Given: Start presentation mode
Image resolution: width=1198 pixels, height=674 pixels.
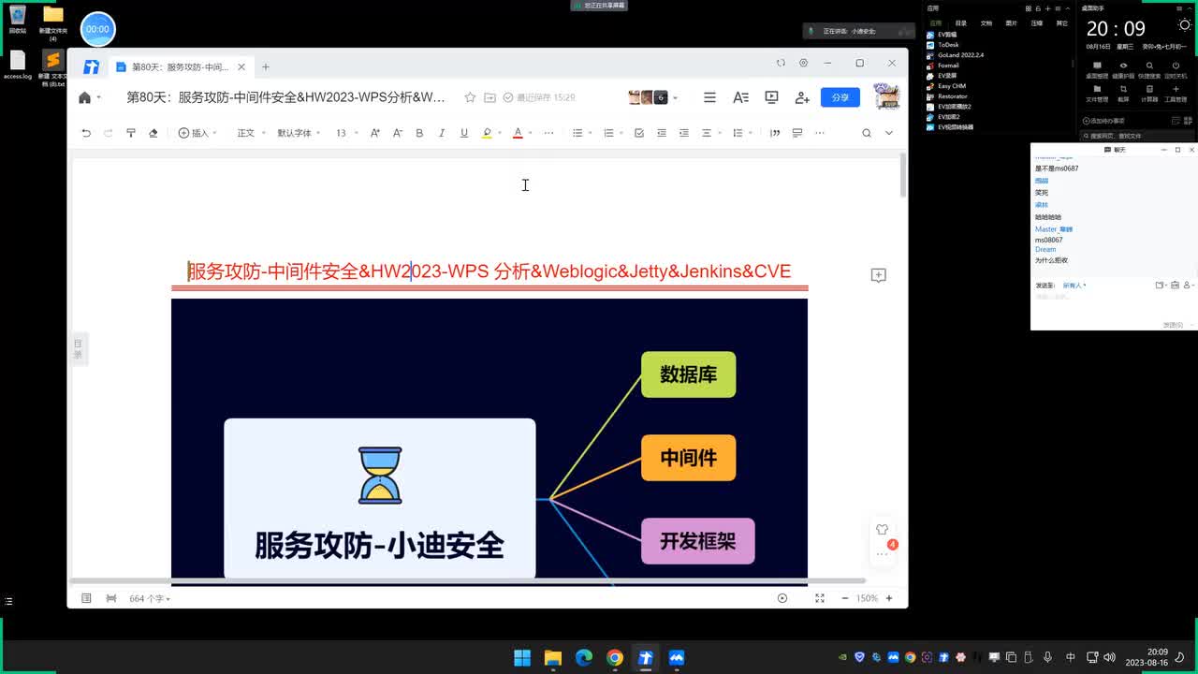Looking at the screenshot, I should (771, 97).
